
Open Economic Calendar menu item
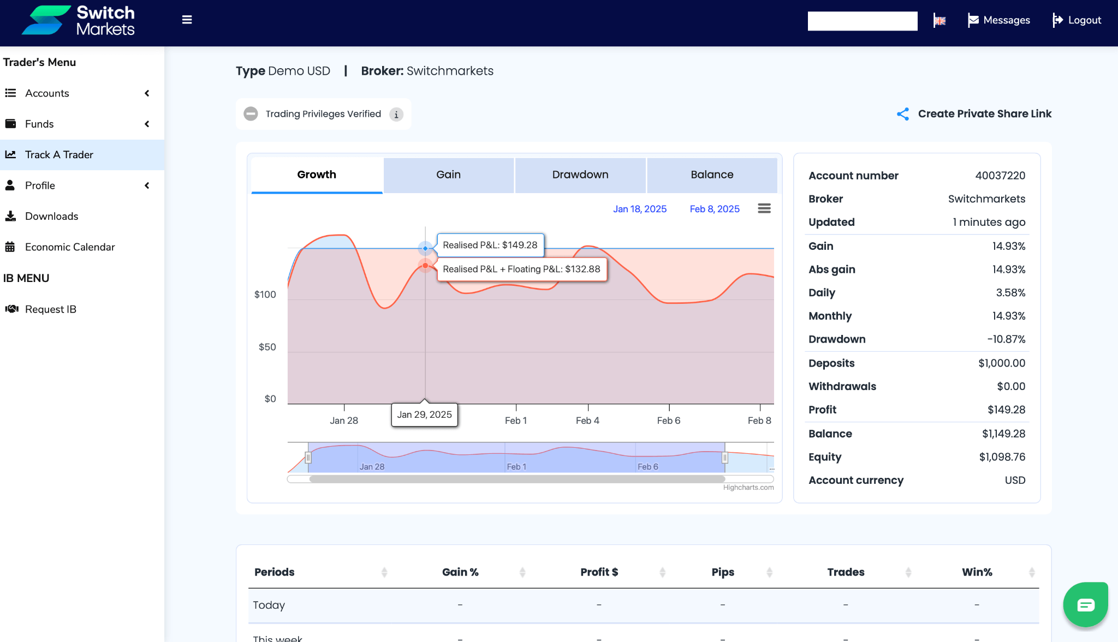click(82, 247)
